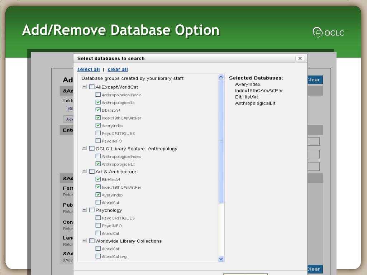Uncheck BibHistArt under Art & Architecture
Viewport: 367px width, 275px height.
point(98,179)
